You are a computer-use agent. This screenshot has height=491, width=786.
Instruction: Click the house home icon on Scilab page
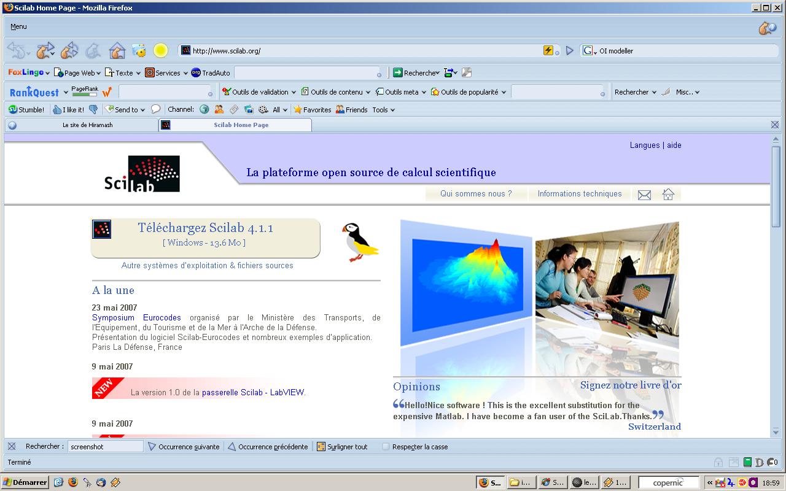[668, 194]
